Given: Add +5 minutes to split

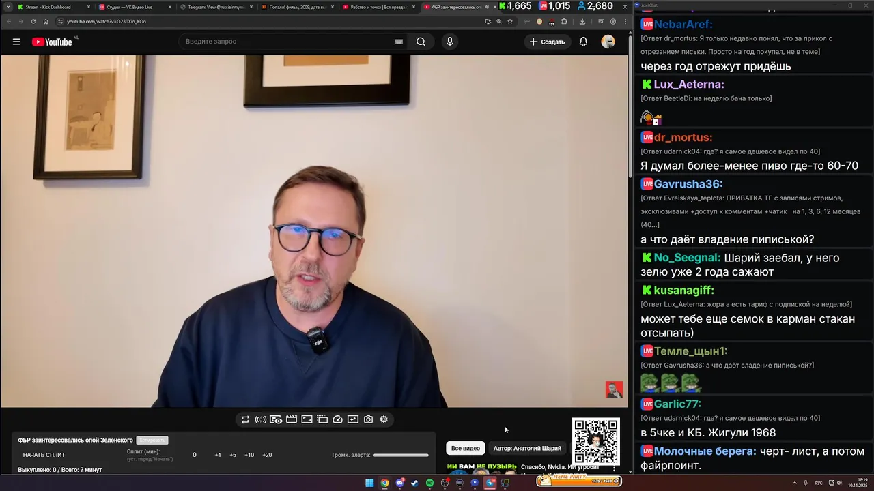Looking at the screenshot, I should 233,455.
